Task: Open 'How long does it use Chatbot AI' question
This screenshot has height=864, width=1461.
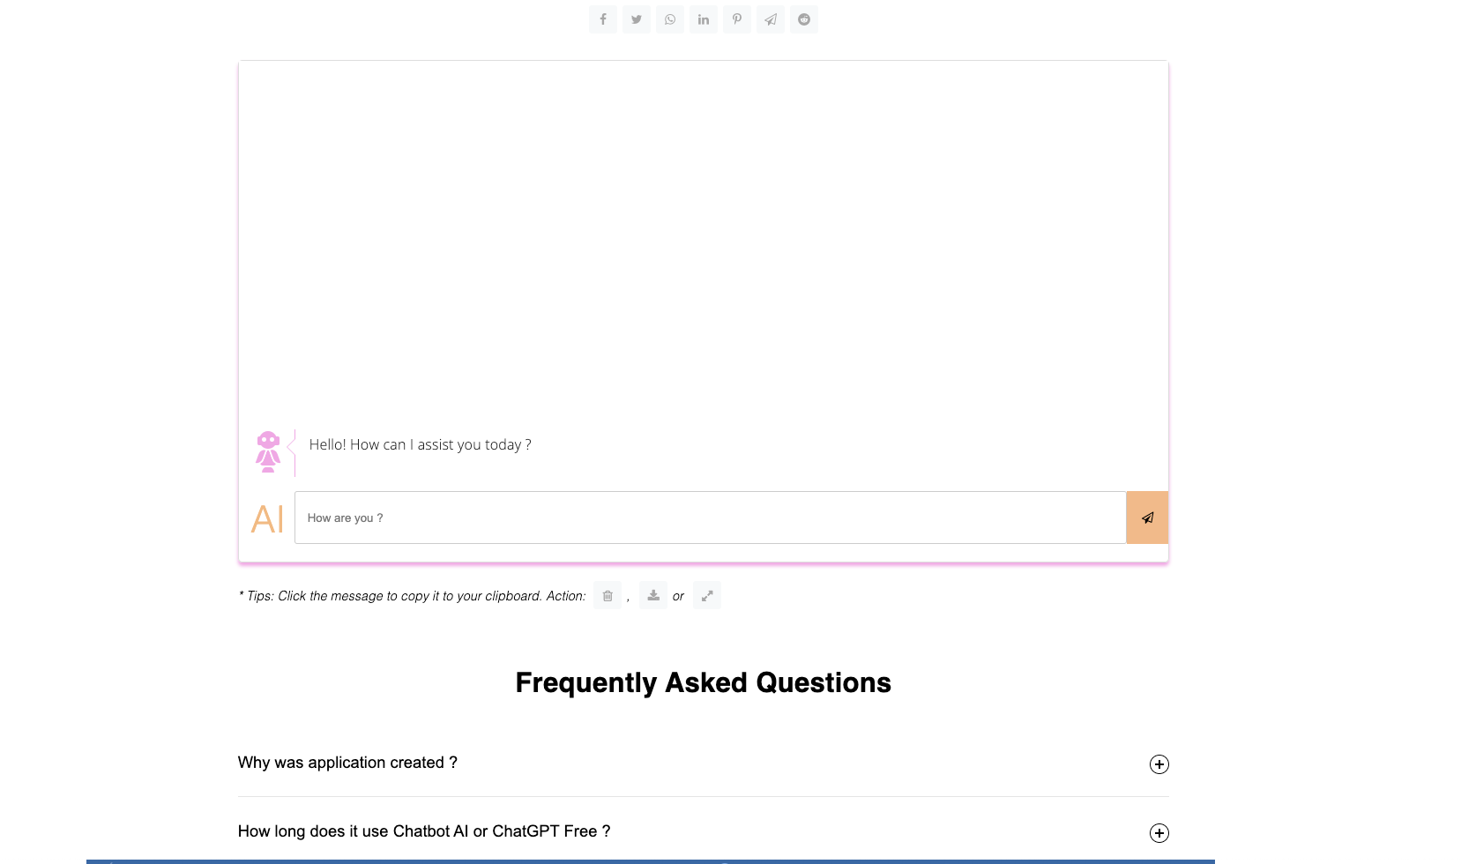Action: click(x=424, y=831)
